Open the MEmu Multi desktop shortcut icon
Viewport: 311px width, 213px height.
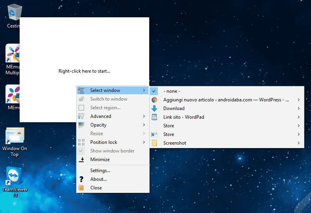(x=13, y=53)
